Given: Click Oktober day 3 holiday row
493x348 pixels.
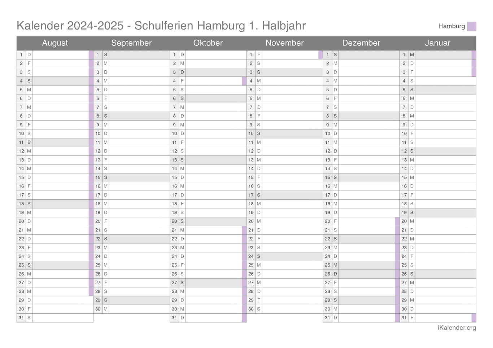Looking at the screenshot, I should (x=208, y=72).
